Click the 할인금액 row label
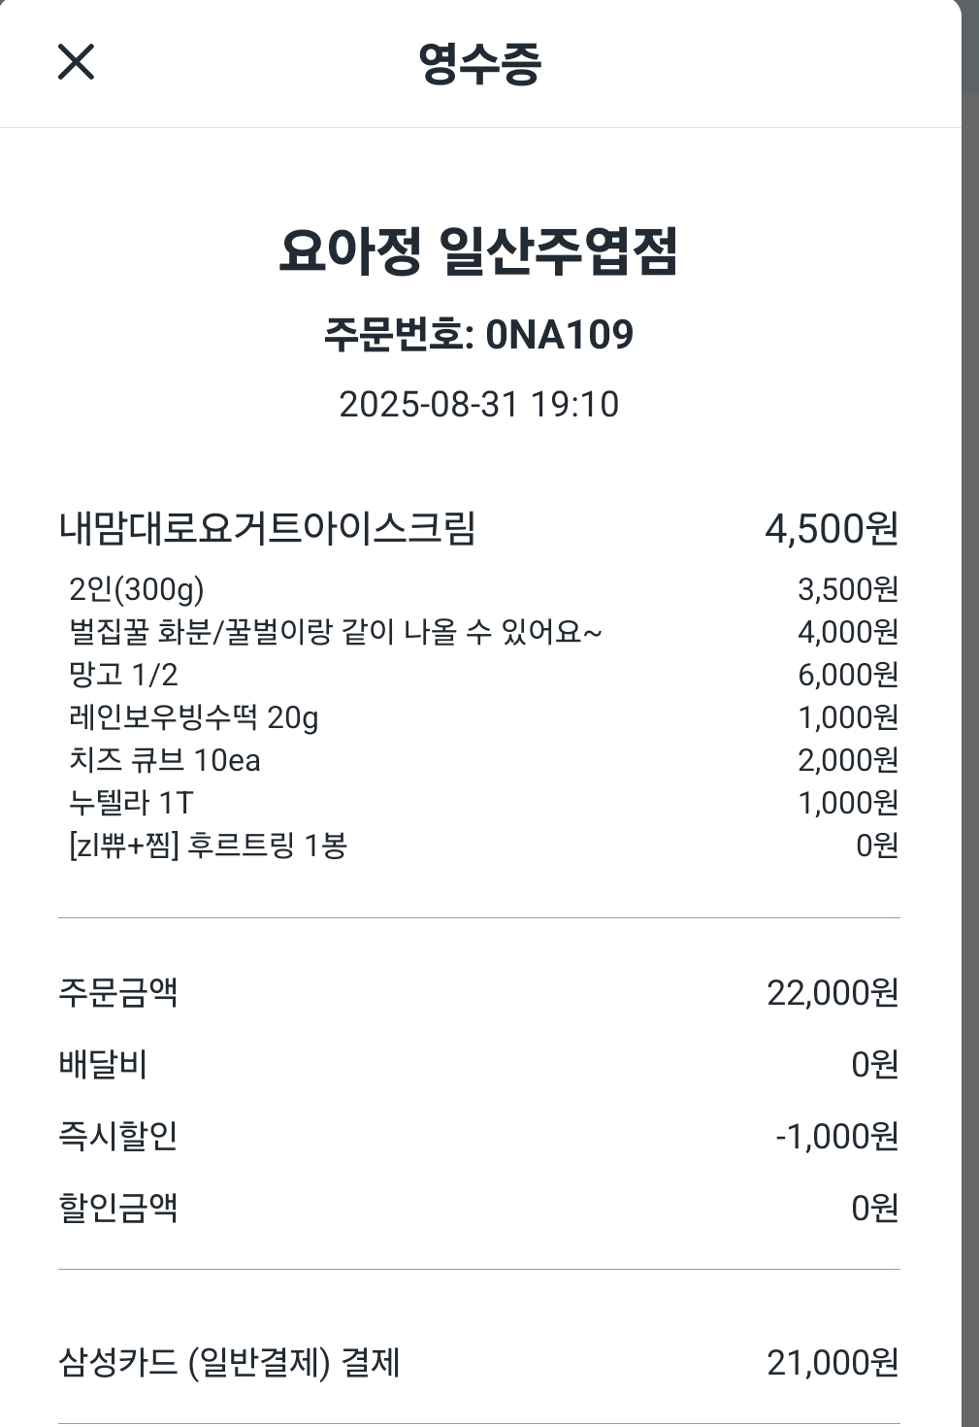The image size is (979, 1427). 118,1209
